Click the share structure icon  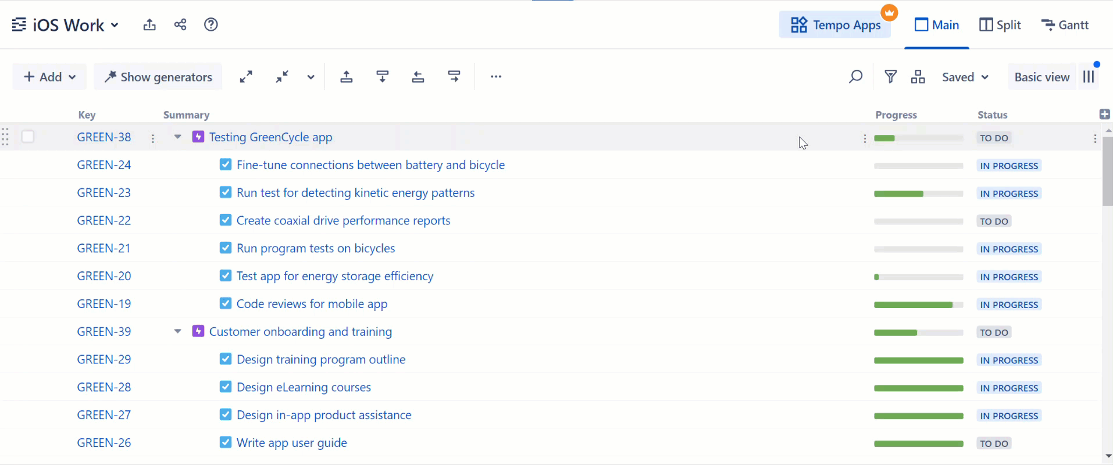tap(180, 24)
